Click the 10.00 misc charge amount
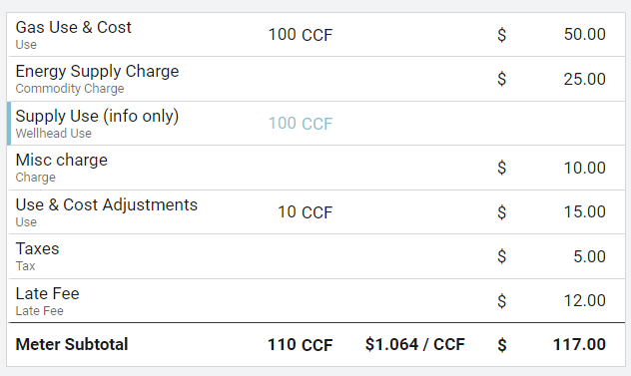Image resolution: width=631 pixels, height=376 pixels. [584, 168]
